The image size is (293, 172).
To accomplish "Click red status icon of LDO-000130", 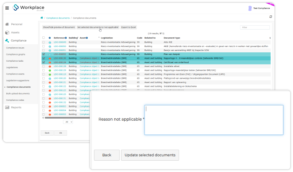I will tap(50, 58).
